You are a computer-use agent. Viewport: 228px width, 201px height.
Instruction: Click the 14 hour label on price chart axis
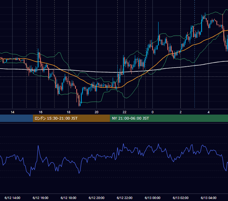(x=12, y=112)
